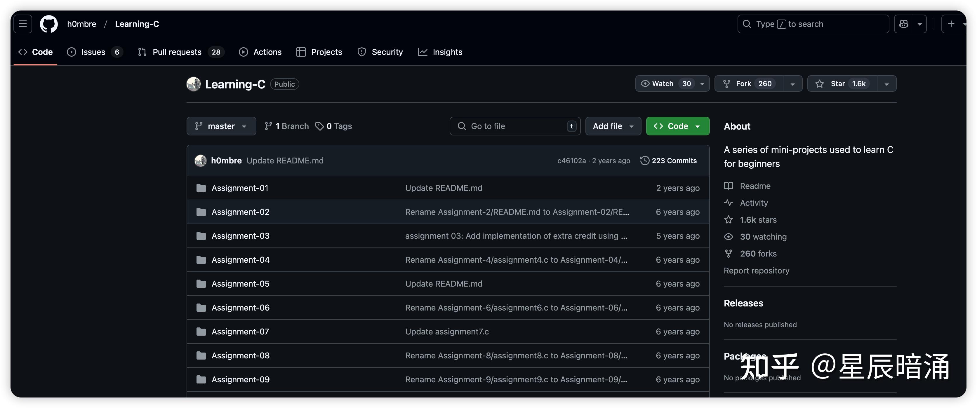Viewport: 977px width, 408px height.
Task: Open the Activity link in About
Action: coord(754,203)
